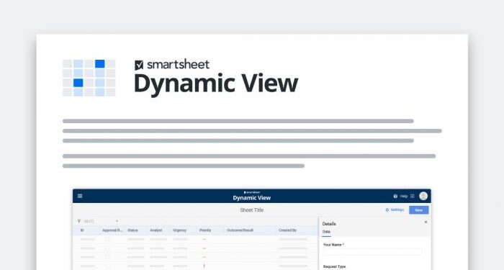Click the Help text link

click(x=404, y=196)
